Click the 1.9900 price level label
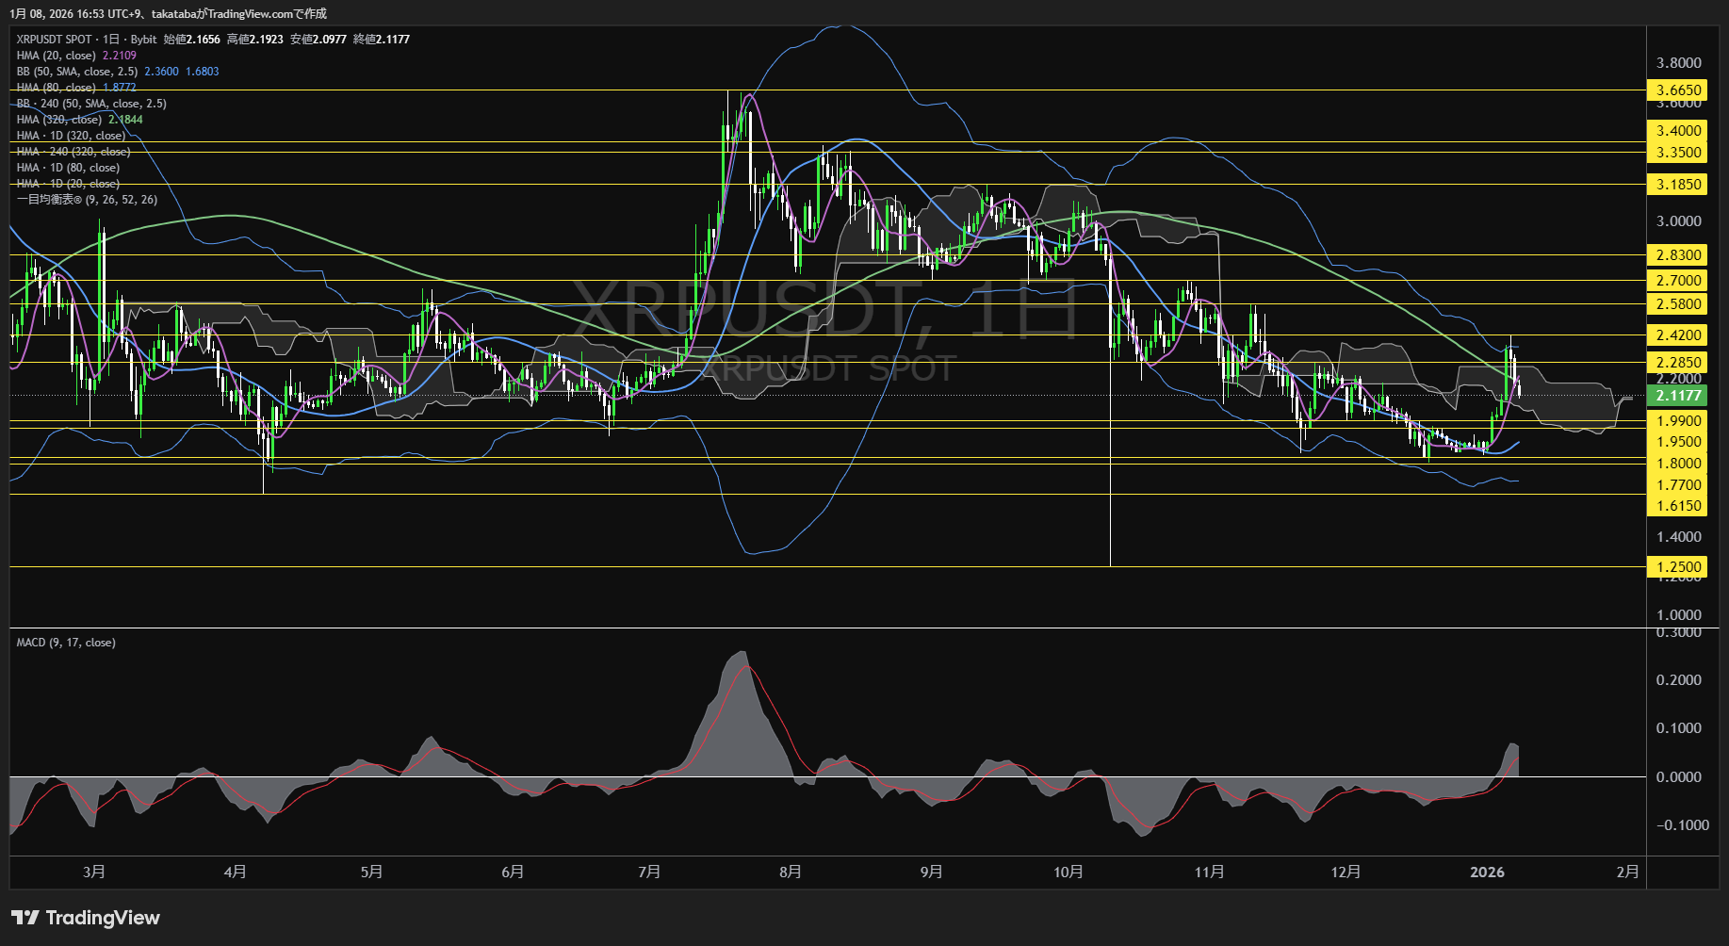Screen dimensions: 1729x946 click(1678, 421)
